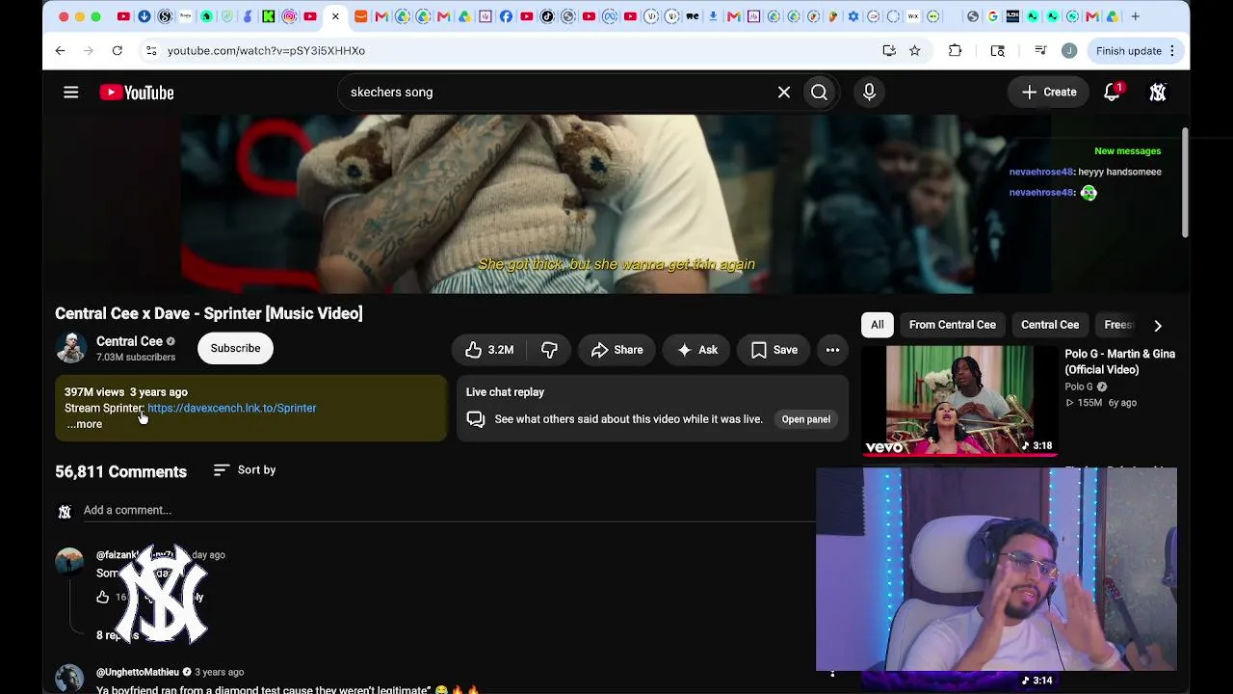Start voice search with the microphone

tap(869, 93)
